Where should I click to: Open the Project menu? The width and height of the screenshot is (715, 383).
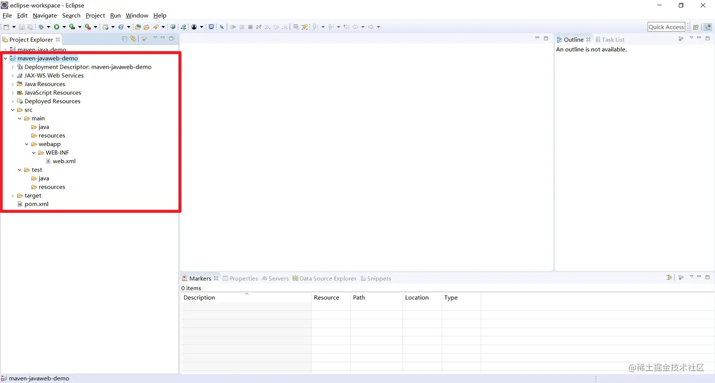click(x=95, y=16)
